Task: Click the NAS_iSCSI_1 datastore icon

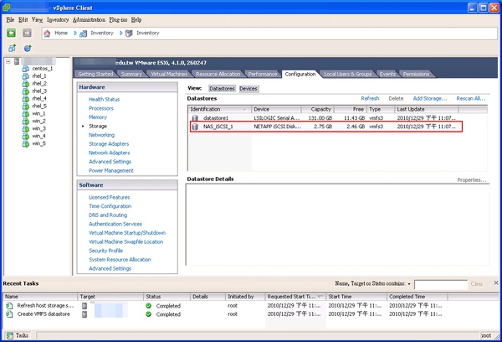Action: (x=195, y=127)
